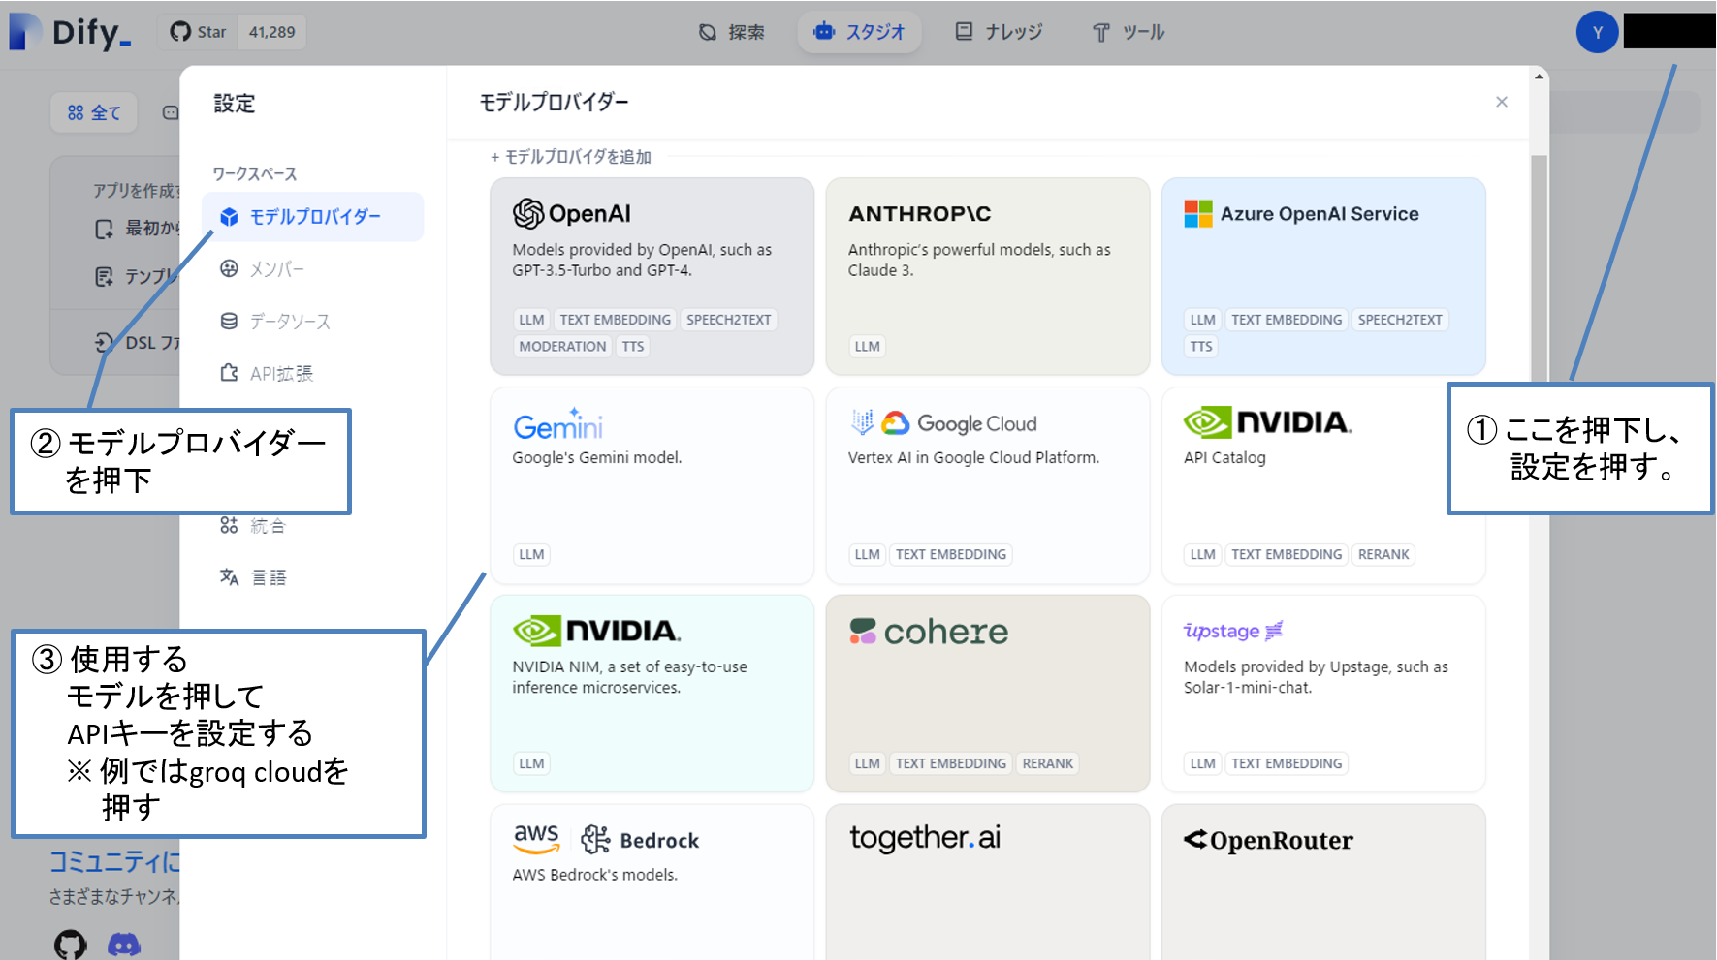Open the ナレッジ knowledge tab

999,32
